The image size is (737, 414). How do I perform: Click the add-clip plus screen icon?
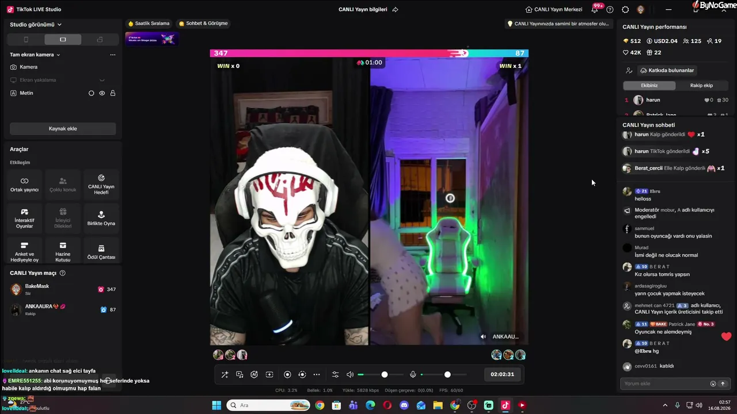[269, 374]
